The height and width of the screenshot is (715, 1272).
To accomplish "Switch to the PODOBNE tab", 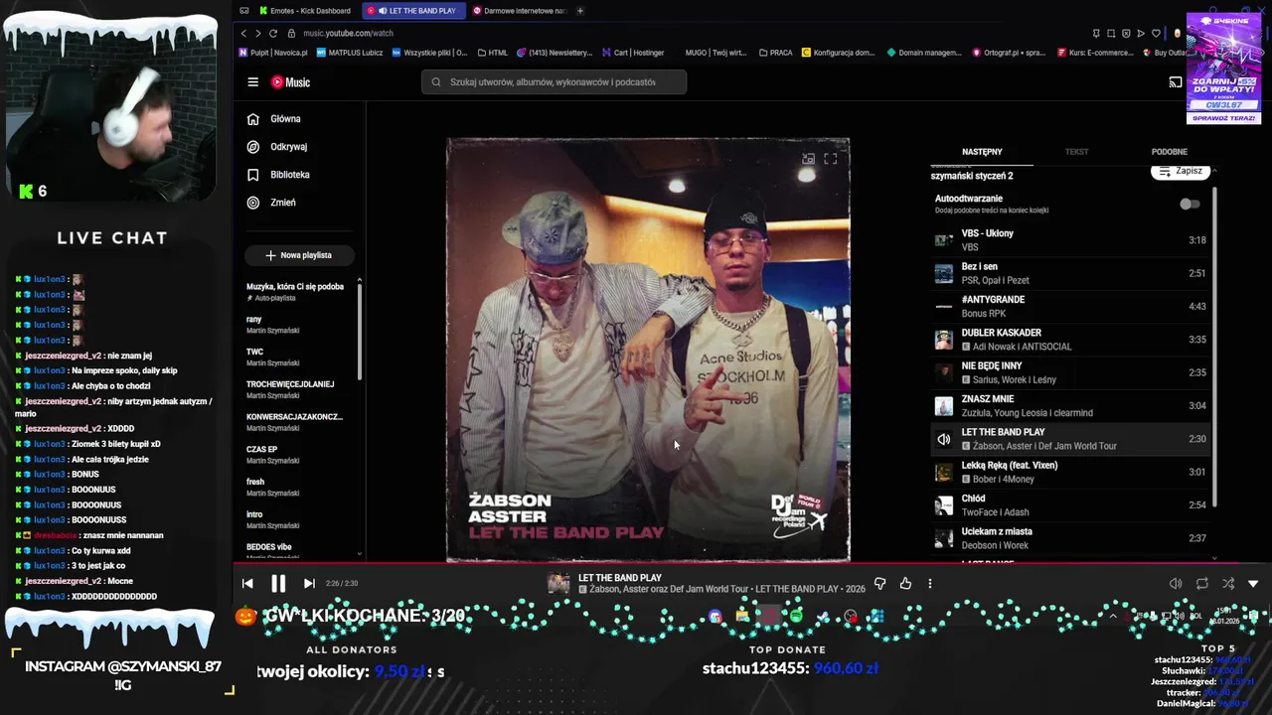I will coord(1169,152).
